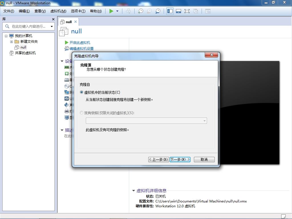The width and height of the screenshot is (292, 219).
Task: Collapse the 设备 section
Action: [62, 61]
